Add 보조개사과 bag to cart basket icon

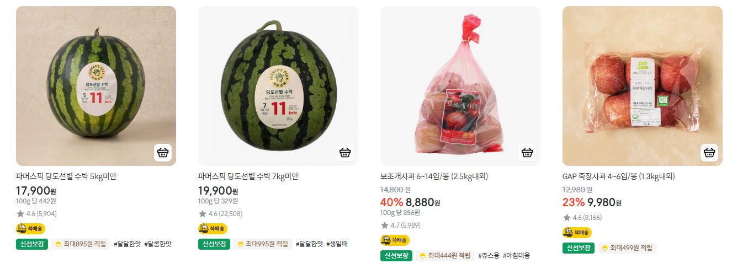[527, 153]
